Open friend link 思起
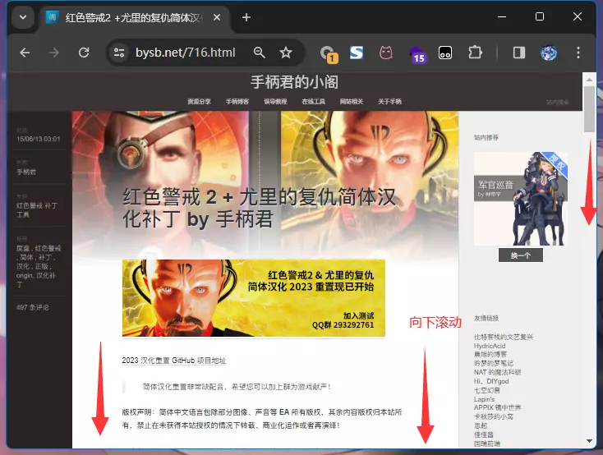This screenshot has height=455, width=603. [x=481, y=425]
